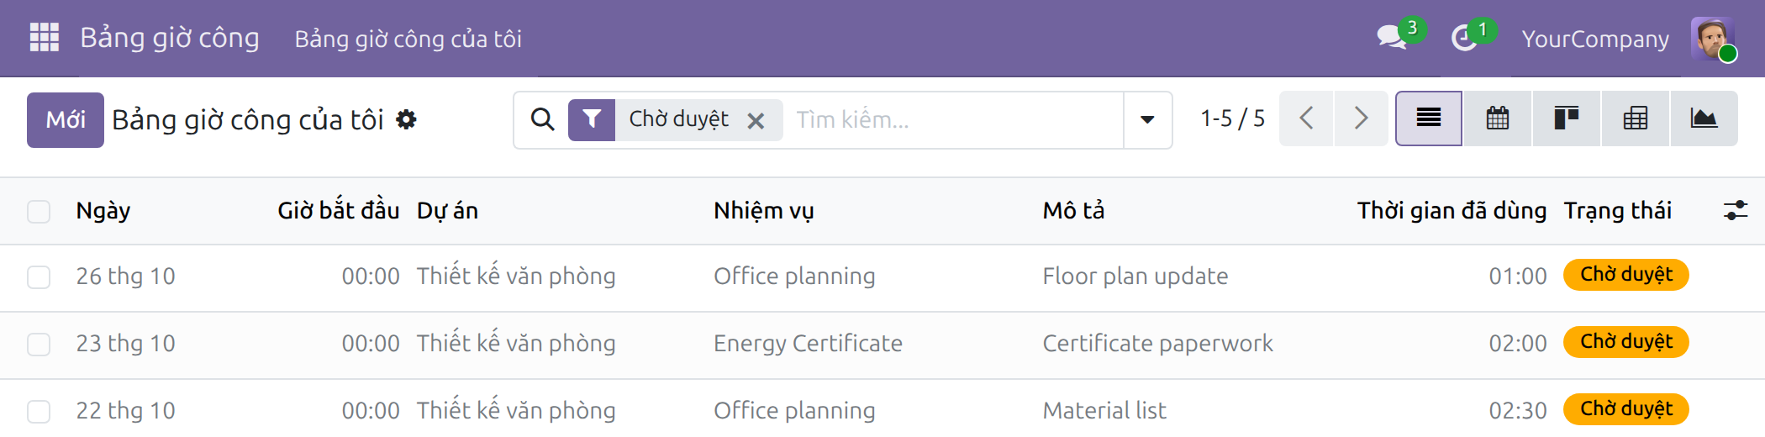1765x437 pixels.
Task: Select the 23 thg 10 row checkbox
Action: click(39, 345)
